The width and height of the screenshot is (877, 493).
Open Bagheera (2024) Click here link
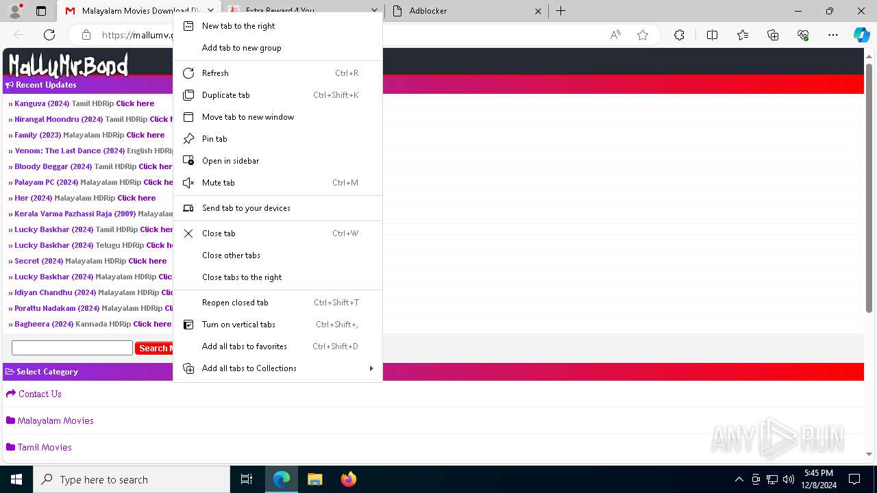tap(152, 324)
